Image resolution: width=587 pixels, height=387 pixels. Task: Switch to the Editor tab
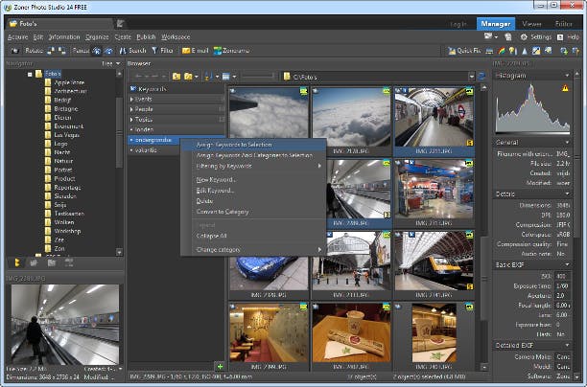coord(563,22)
